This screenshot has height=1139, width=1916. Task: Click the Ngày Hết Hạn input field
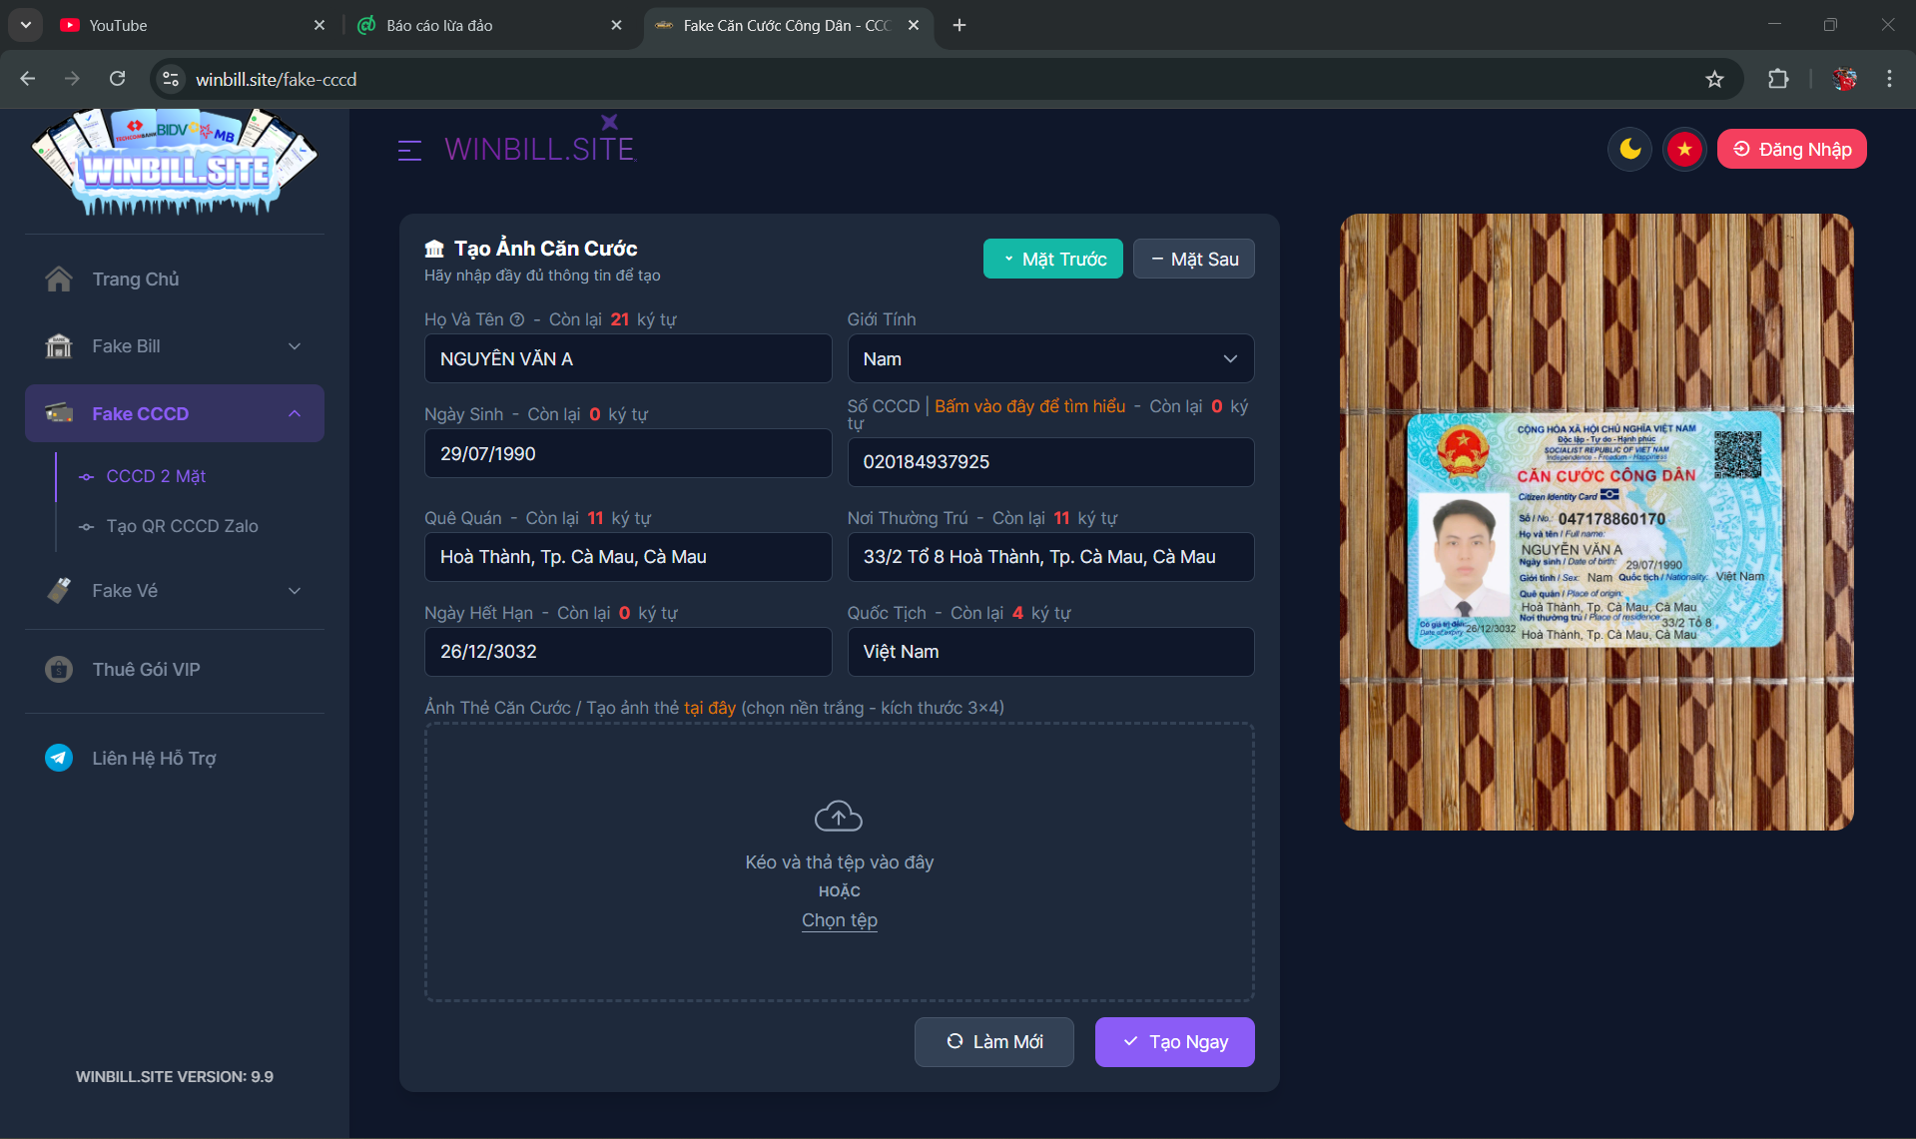pos(628,651)
